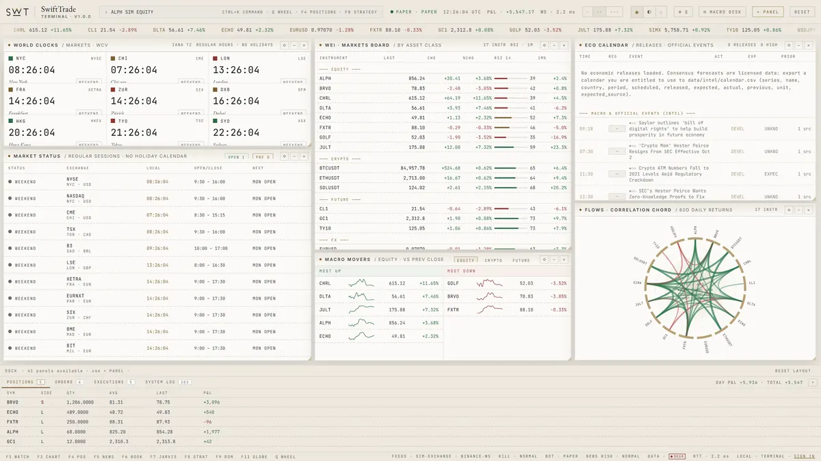The width and height of the screenshot is (821, 461).
Task: Click the DEGR data status badge
Action: [x=677, y=456]
